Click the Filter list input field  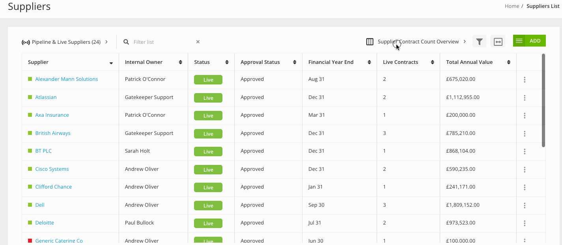(164, 42)
